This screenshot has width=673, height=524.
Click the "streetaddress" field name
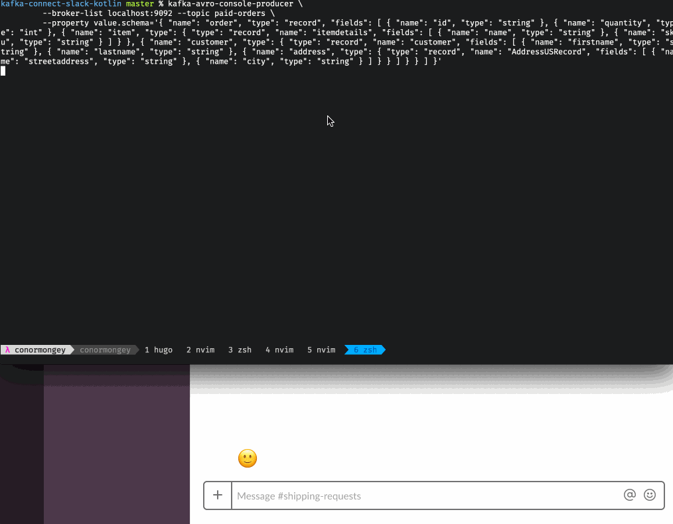click(x=58, y=61)
